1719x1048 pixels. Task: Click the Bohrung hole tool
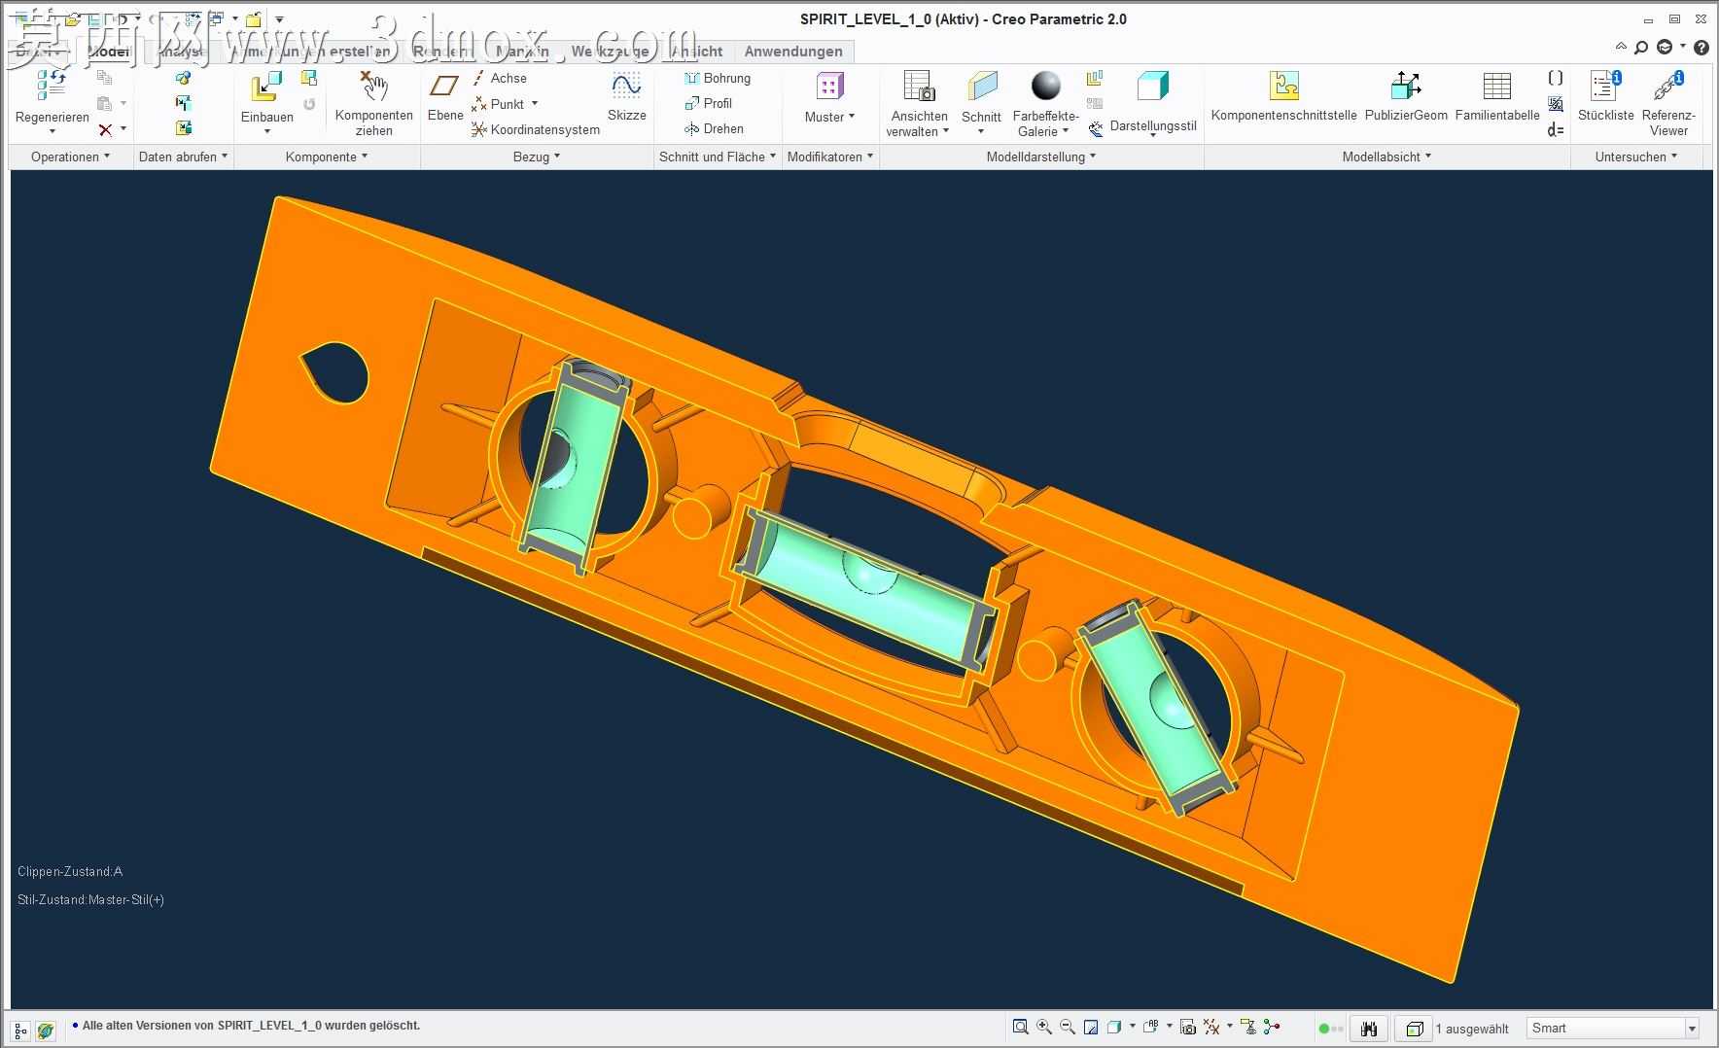point(718,78)
